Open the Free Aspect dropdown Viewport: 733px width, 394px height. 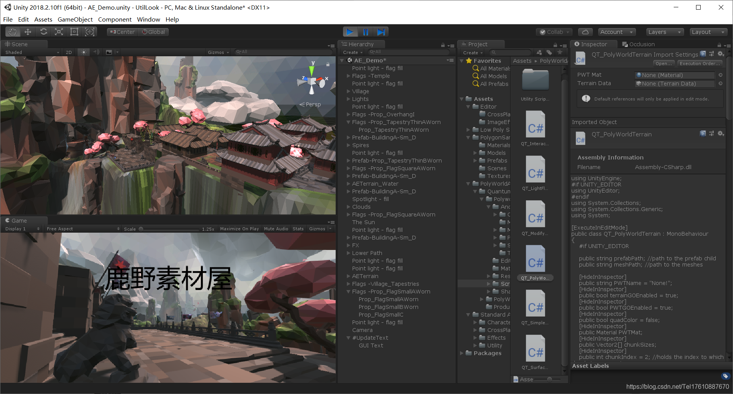click(83, 229)
